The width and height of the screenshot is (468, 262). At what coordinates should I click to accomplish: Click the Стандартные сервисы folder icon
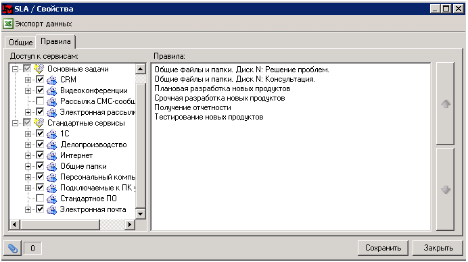point(39,123)
